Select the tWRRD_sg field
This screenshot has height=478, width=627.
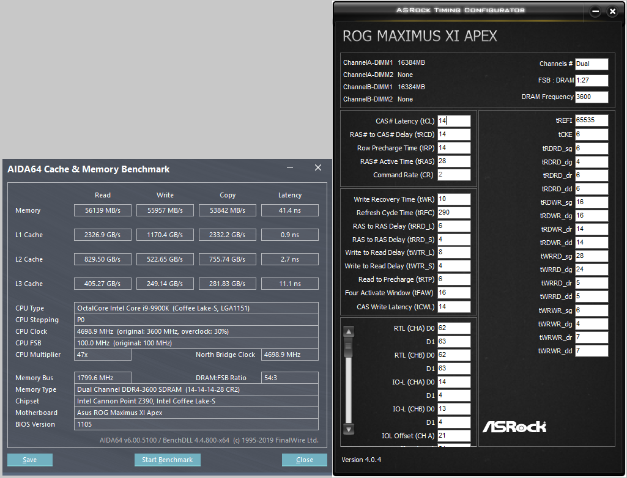pos(592,256)
